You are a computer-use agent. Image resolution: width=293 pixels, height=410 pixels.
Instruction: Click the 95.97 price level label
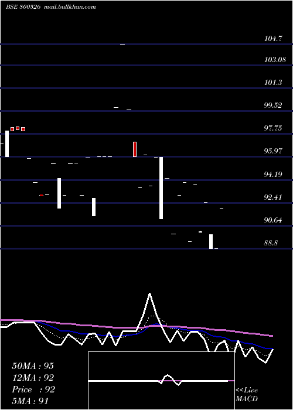(273, 151)
